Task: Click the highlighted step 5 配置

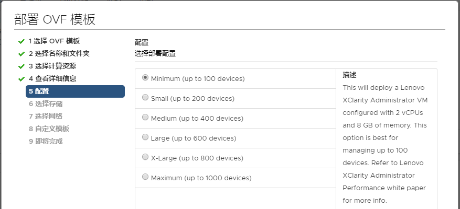Action: pyautogui.click(x=75, y=91)
